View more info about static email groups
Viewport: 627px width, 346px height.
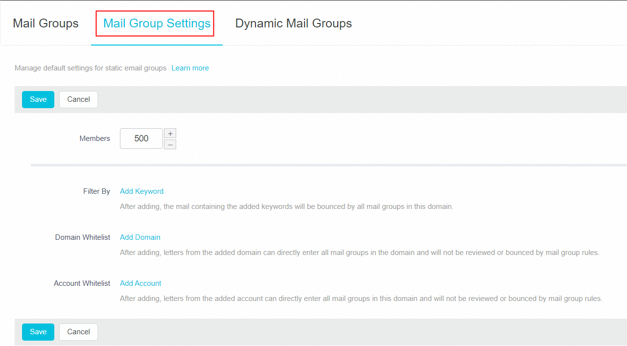point(190,68)
